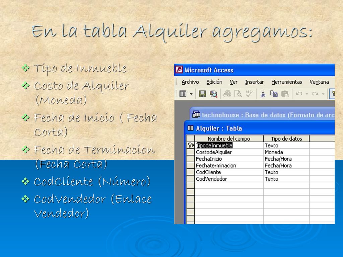343x257 pixels.
Task: Click the Nombre del campo column header
Action: pos(229,139)
